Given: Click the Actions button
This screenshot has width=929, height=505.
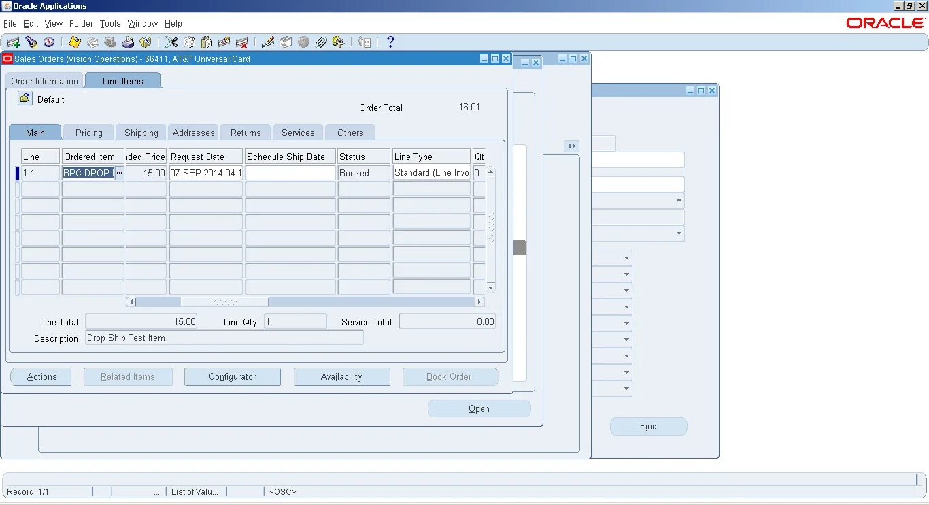Looking at the screenshot, I should click(41, 376).
